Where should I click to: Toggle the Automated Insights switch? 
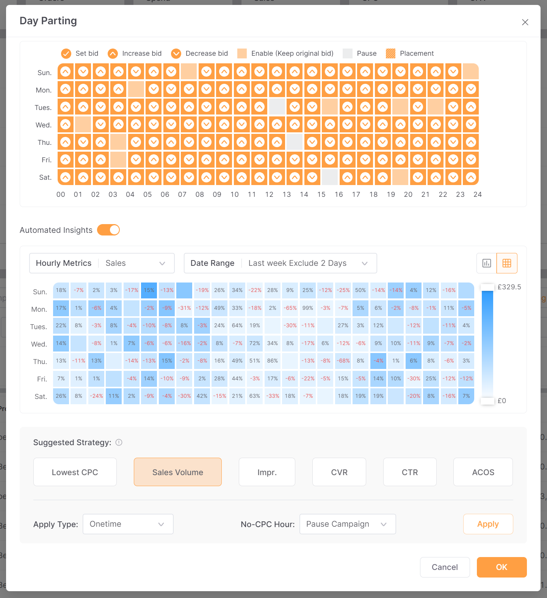[x=108, y=230]
